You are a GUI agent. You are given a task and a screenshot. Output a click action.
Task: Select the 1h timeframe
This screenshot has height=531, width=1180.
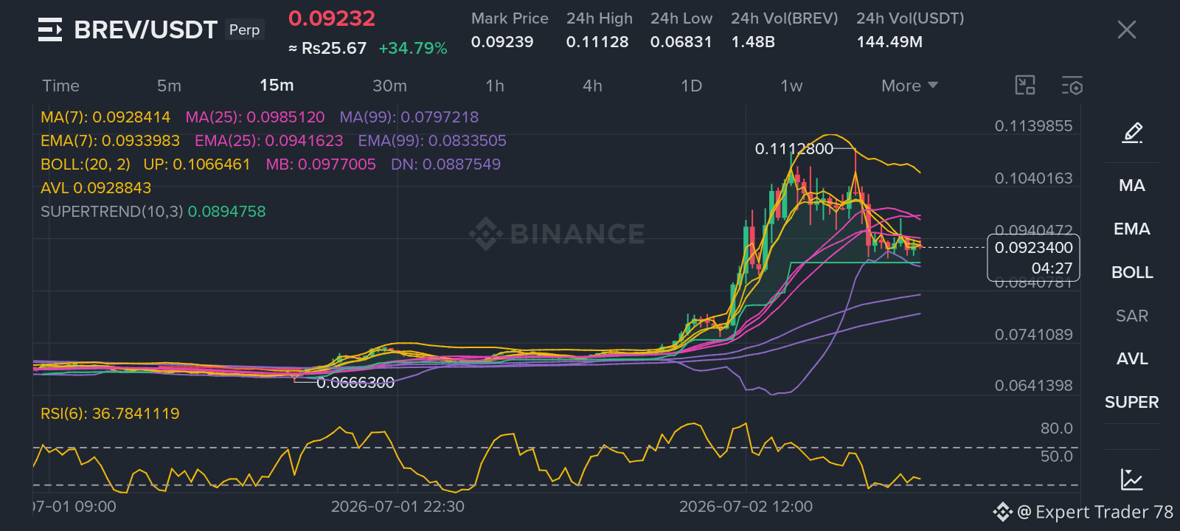pos(495,86)
